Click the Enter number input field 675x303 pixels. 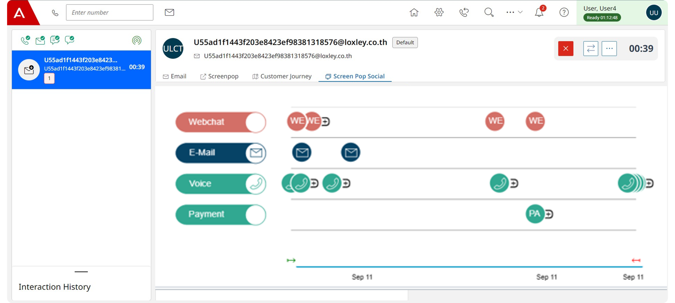click(109, 12)
